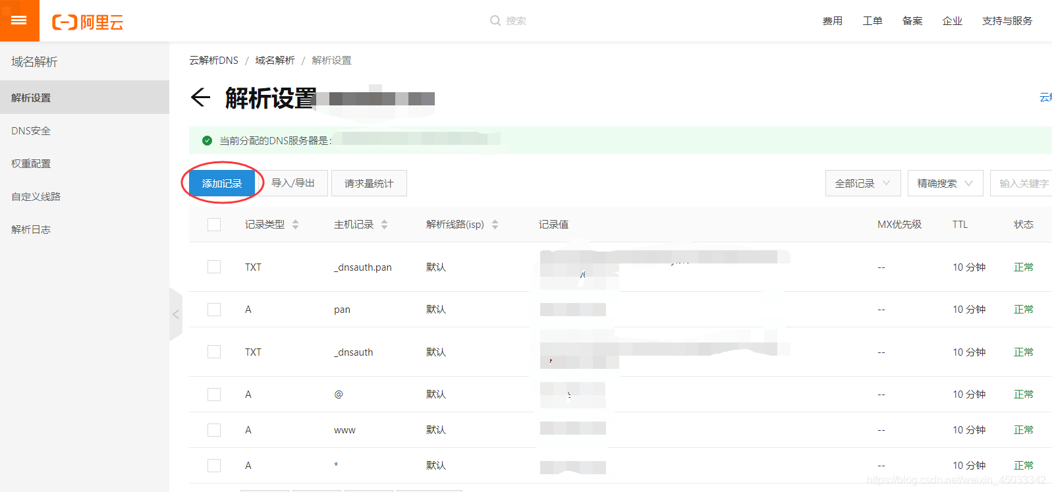Go to 云解析DNS breadcrumb link
Screen dimensions: 1052x492
214,60
